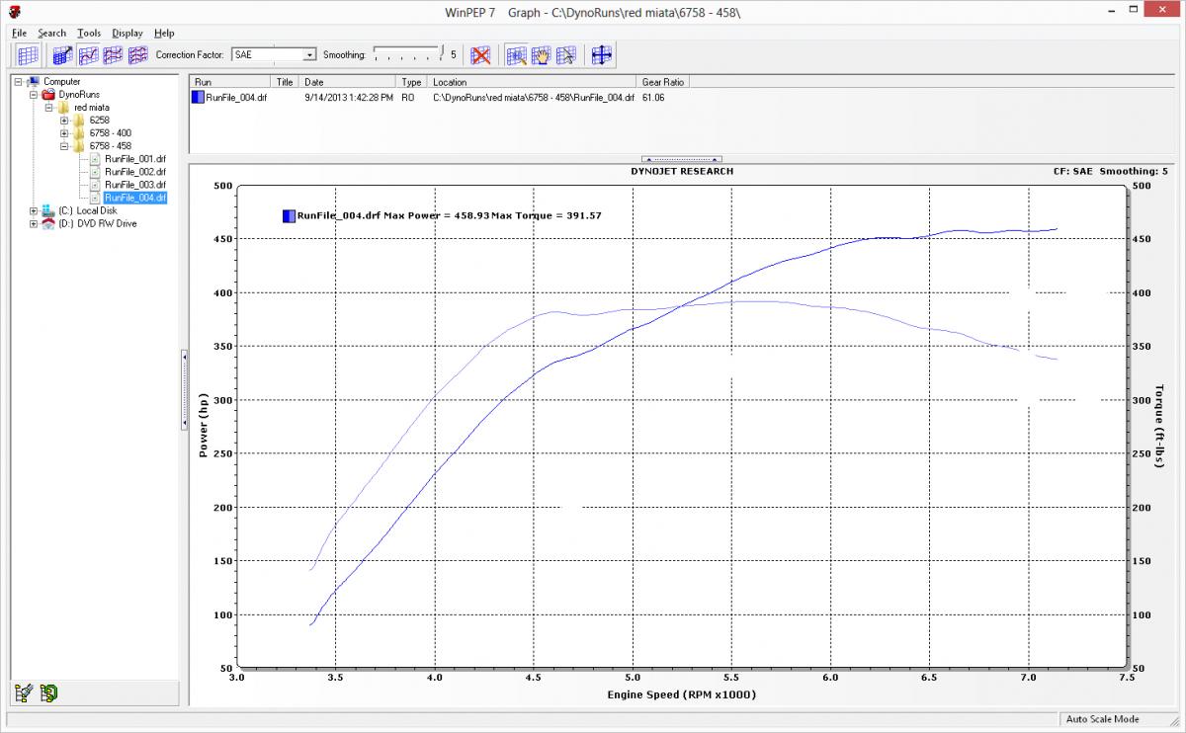Click the Date column header
This screenshot has height=733, width=1186.
point(348,82)
